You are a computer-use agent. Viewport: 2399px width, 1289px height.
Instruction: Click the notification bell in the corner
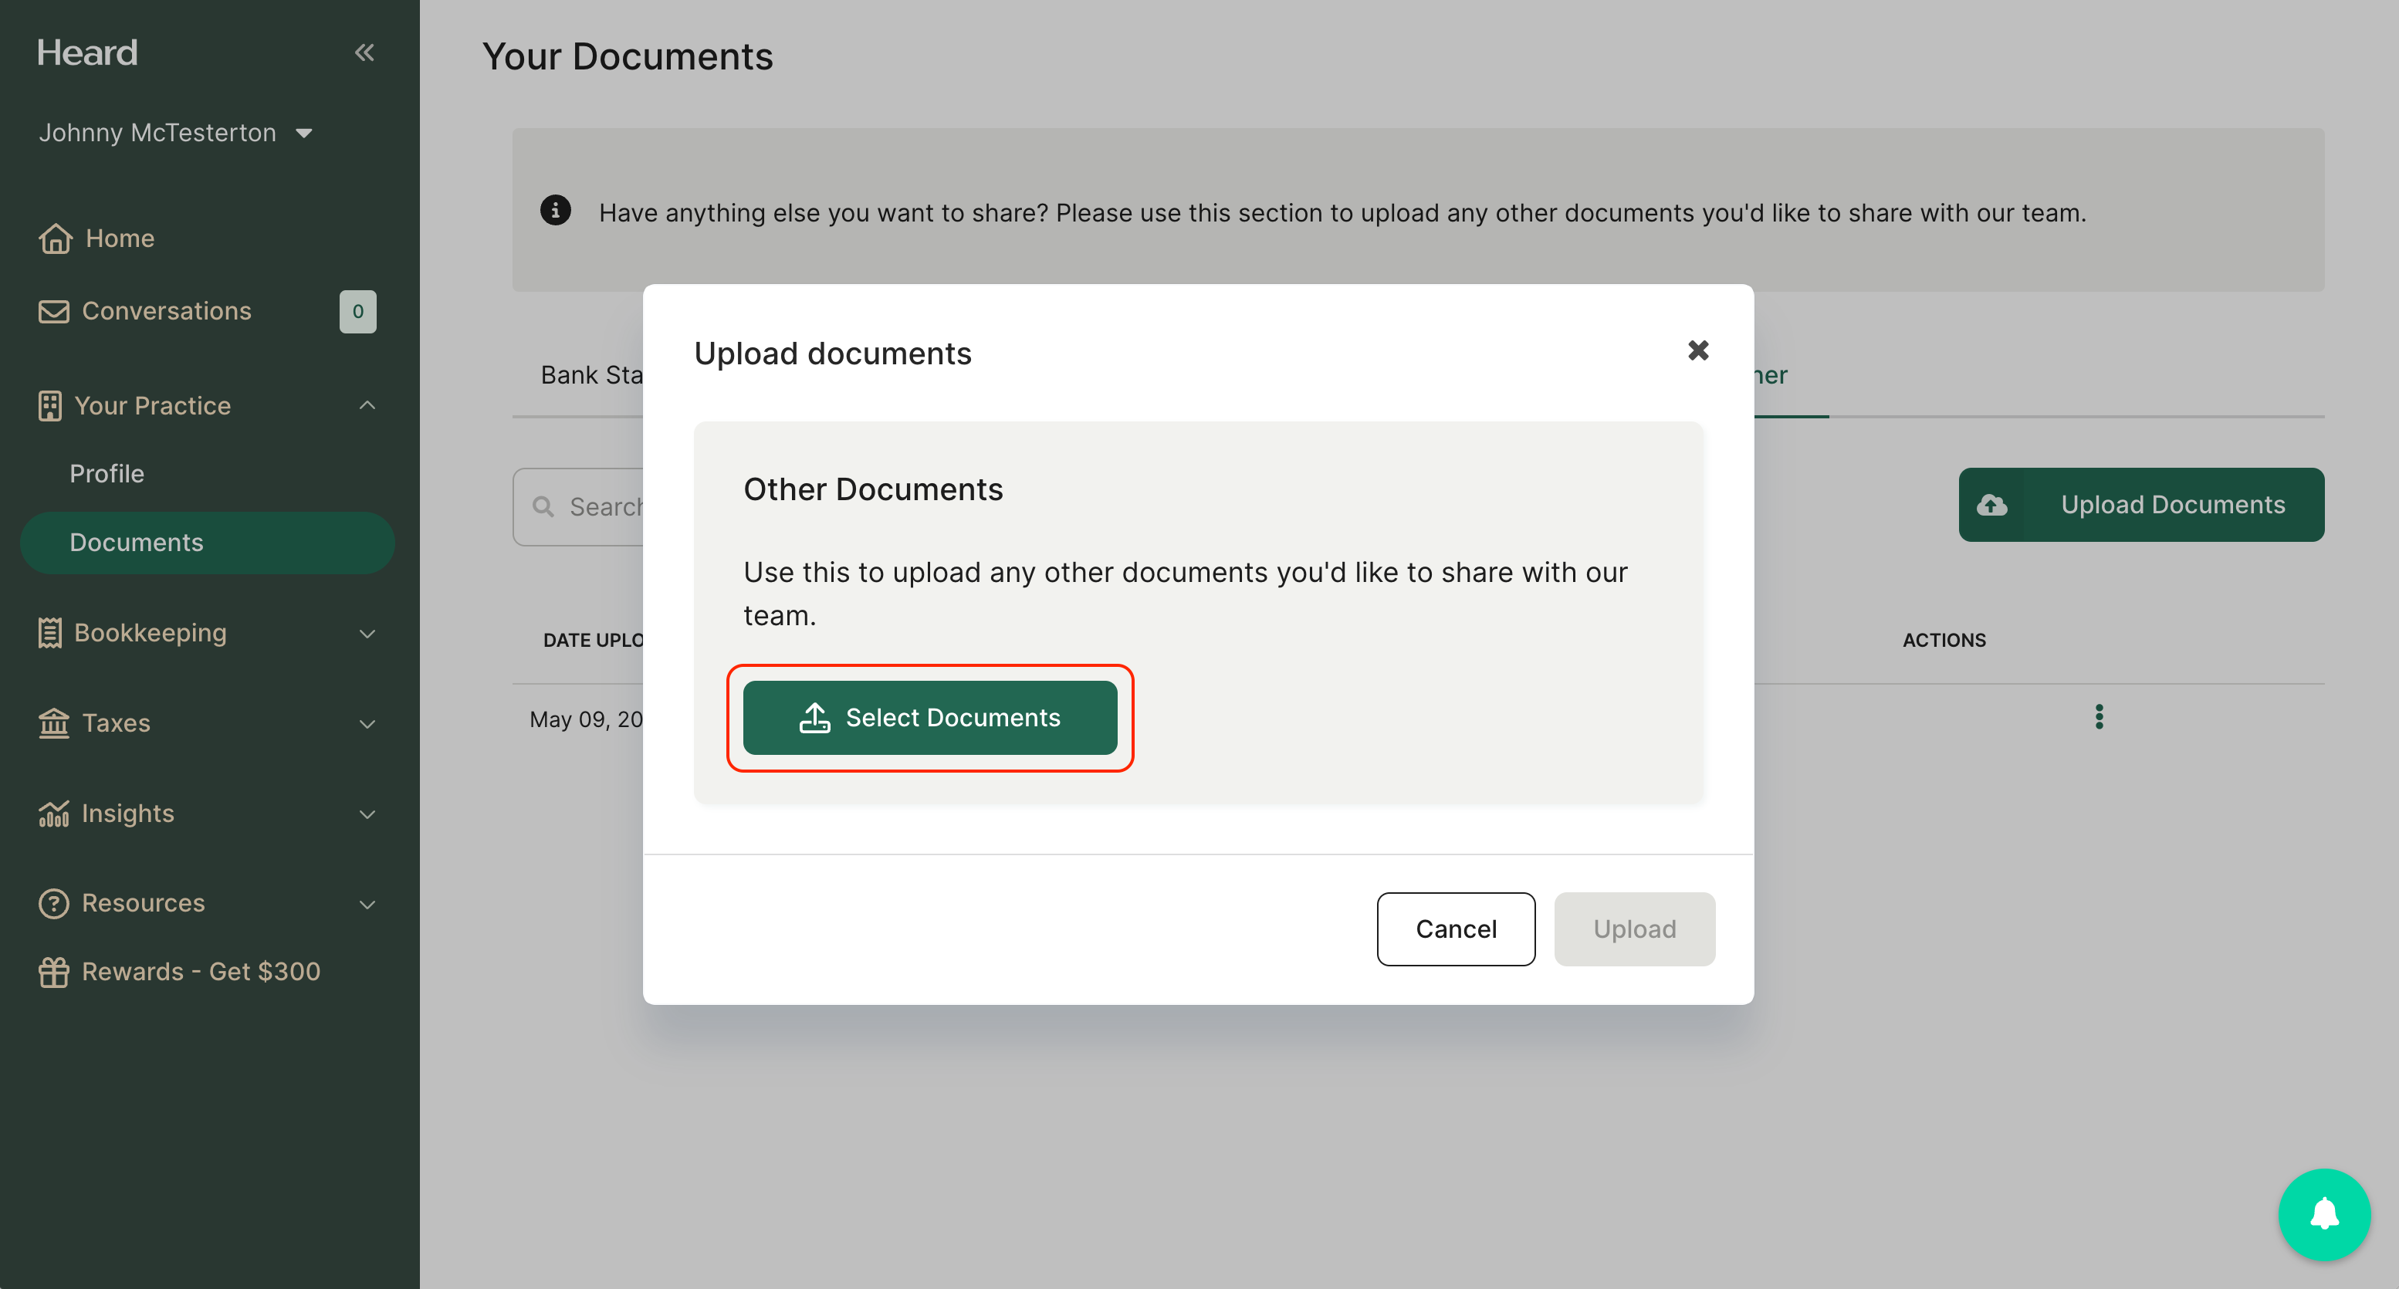pos(2323,1213)
